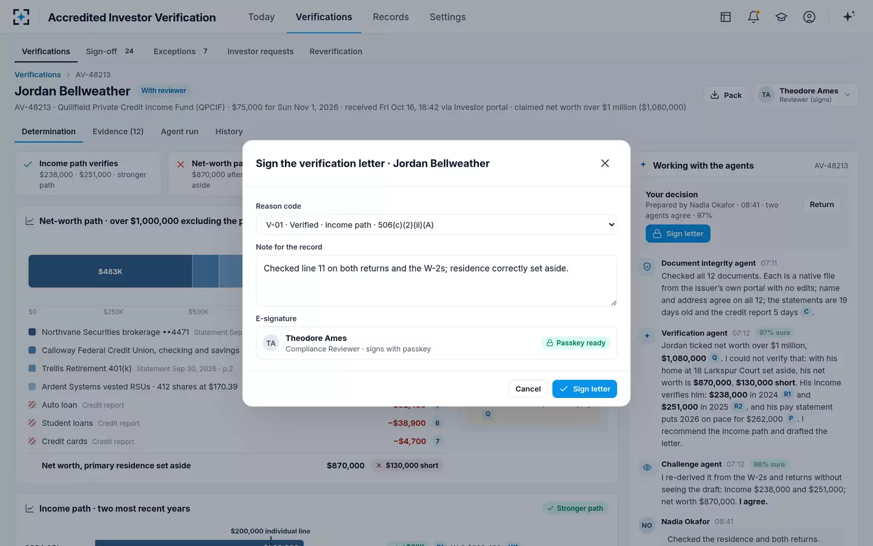Close the sign verification letter dialog
Image resolution: width=873 pixels, height=546 pixels.
point(604,163)
